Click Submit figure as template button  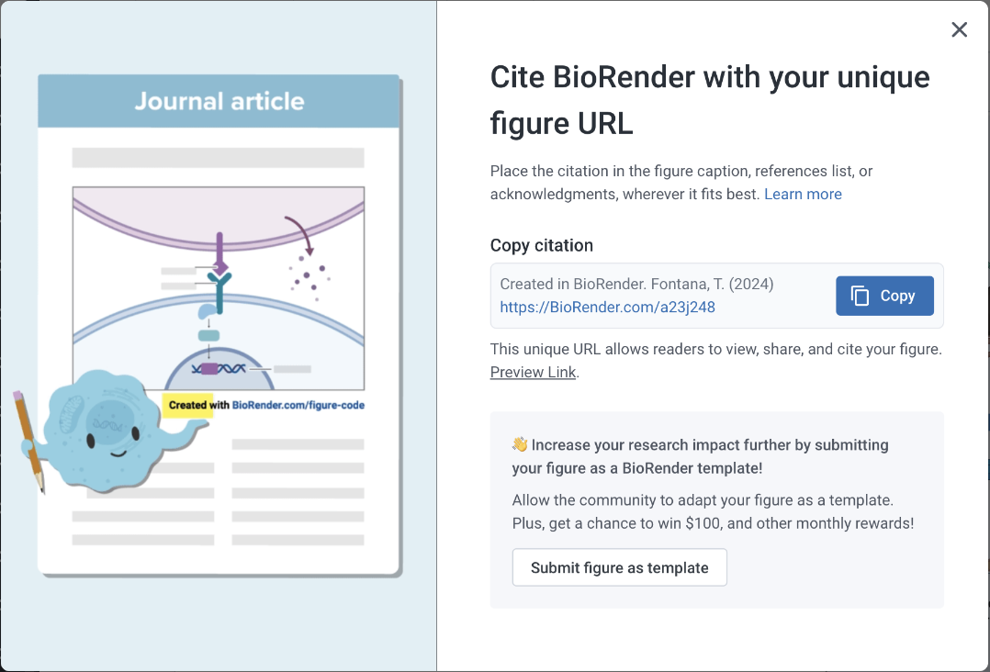[x=619, y=567]
